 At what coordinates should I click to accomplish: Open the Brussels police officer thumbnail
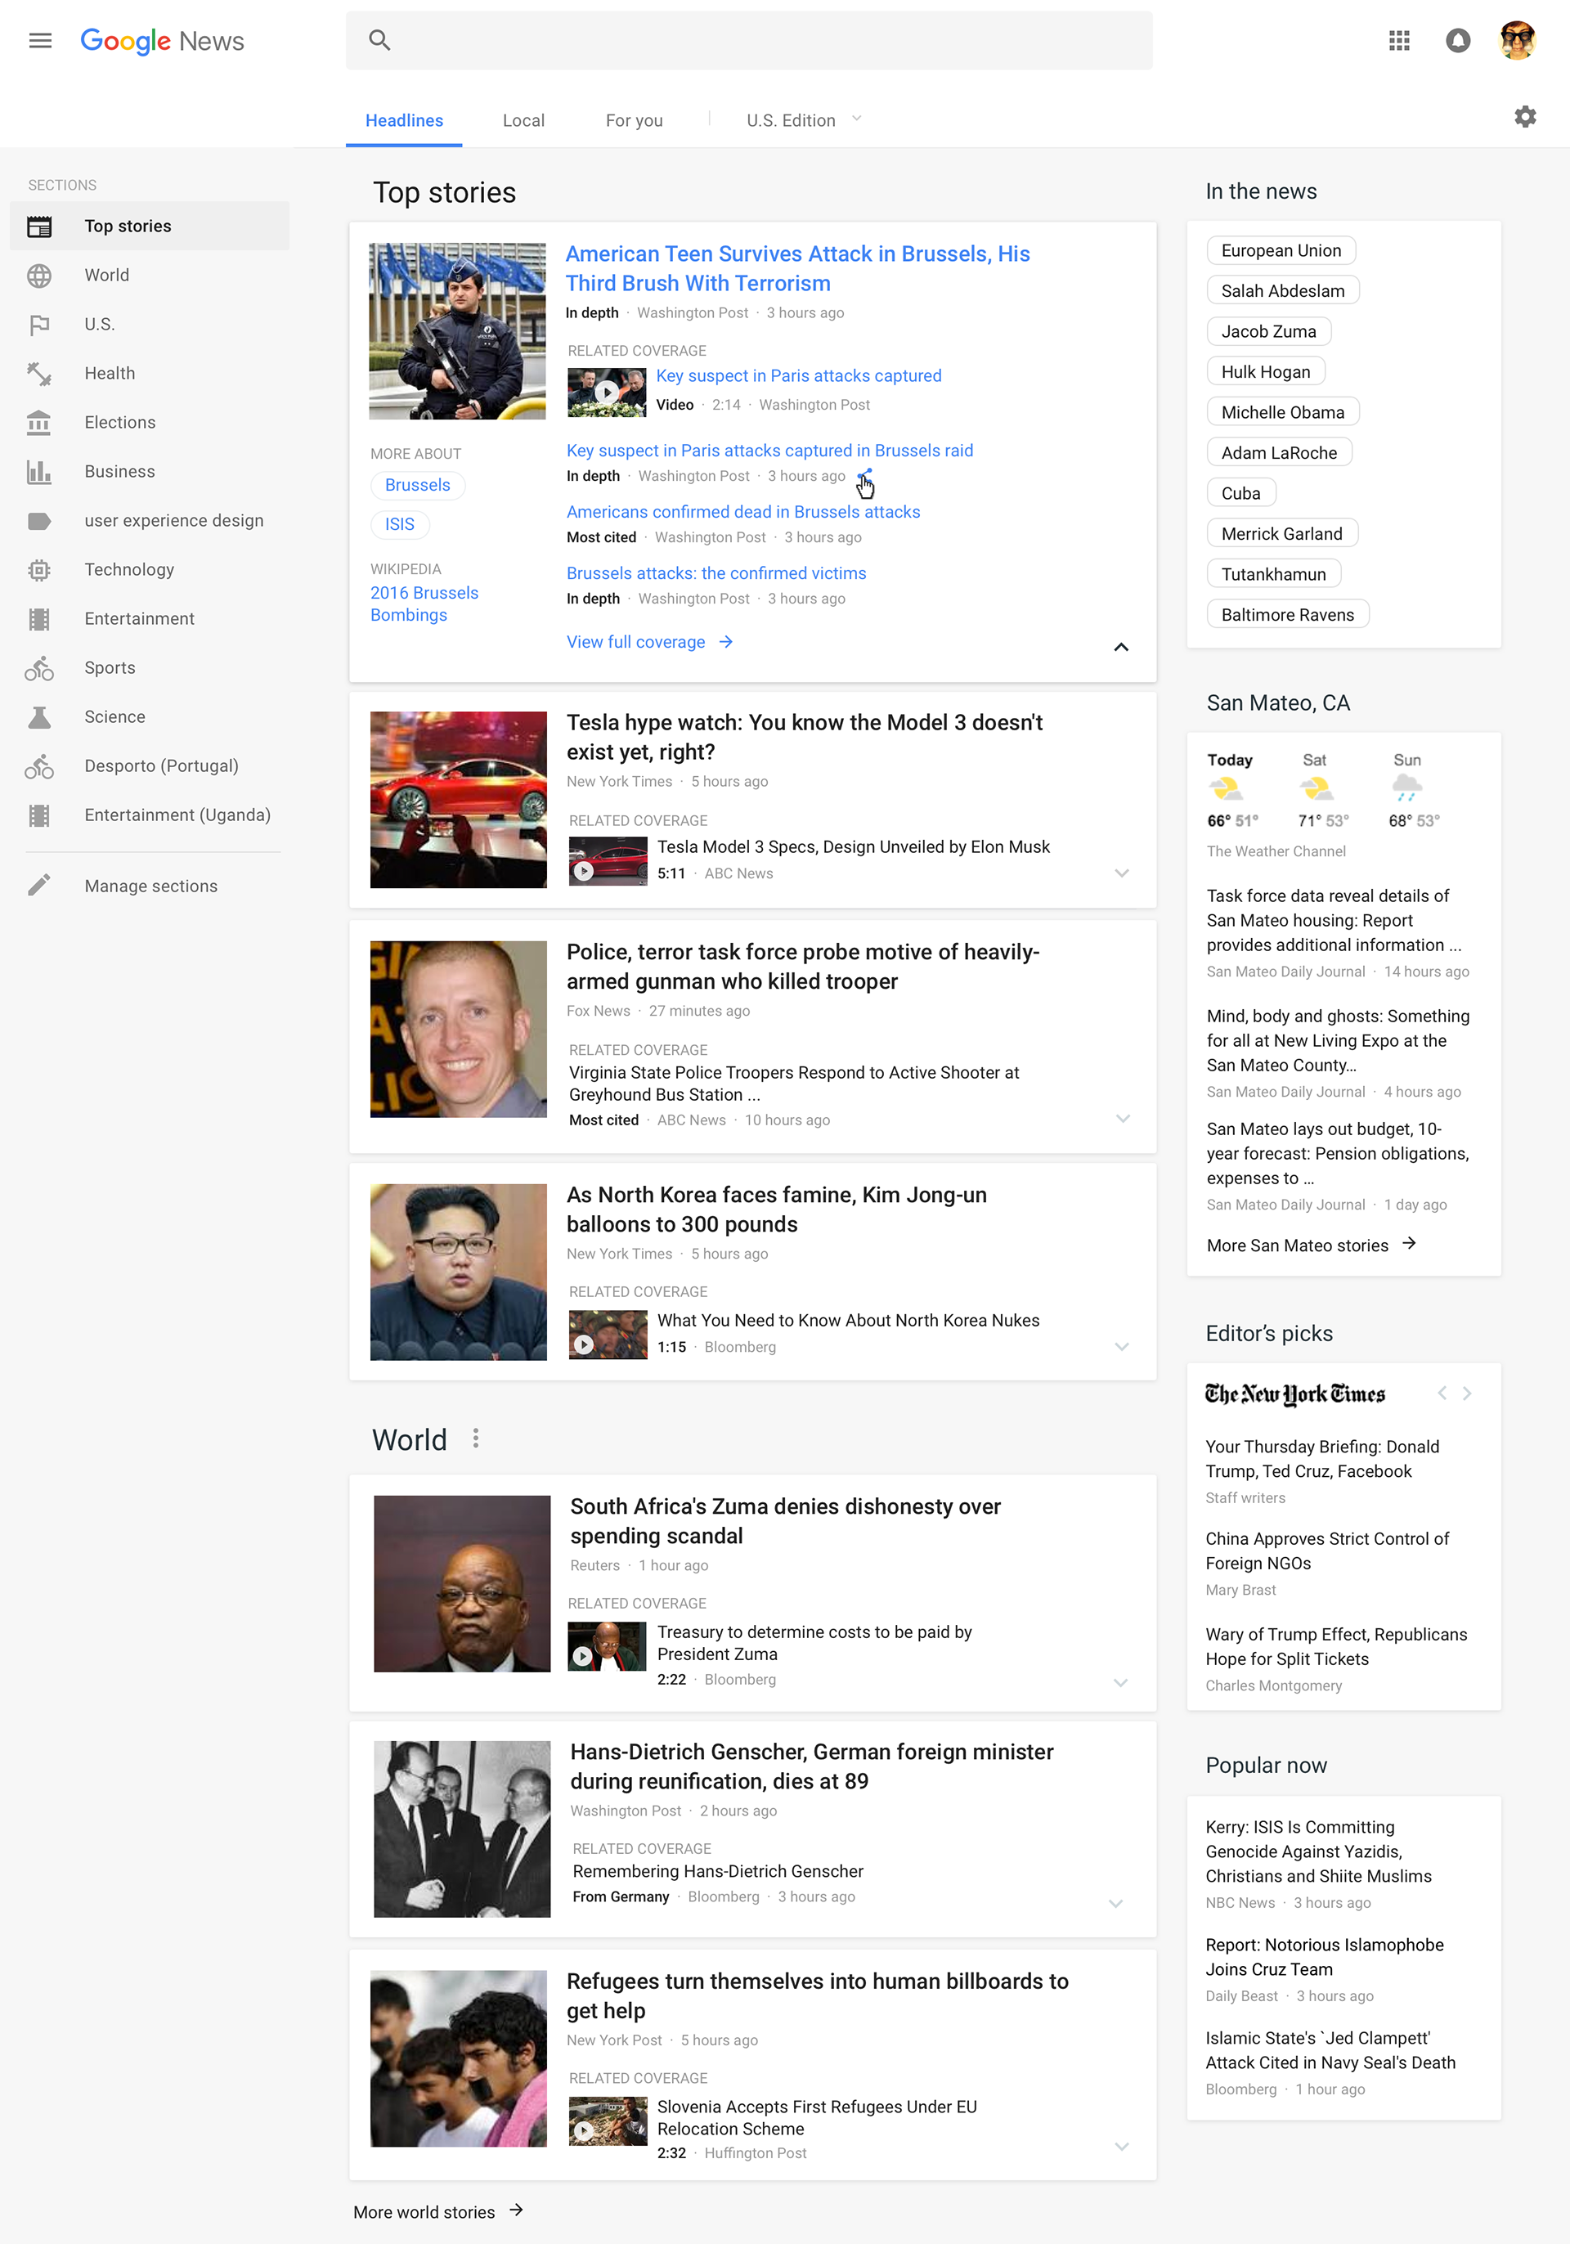pyautogui.click(x=457, y=331)
